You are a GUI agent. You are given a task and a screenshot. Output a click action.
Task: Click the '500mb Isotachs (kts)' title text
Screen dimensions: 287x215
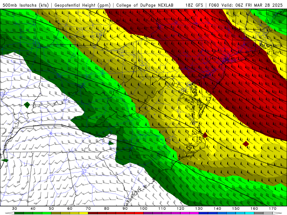point(25,5)
